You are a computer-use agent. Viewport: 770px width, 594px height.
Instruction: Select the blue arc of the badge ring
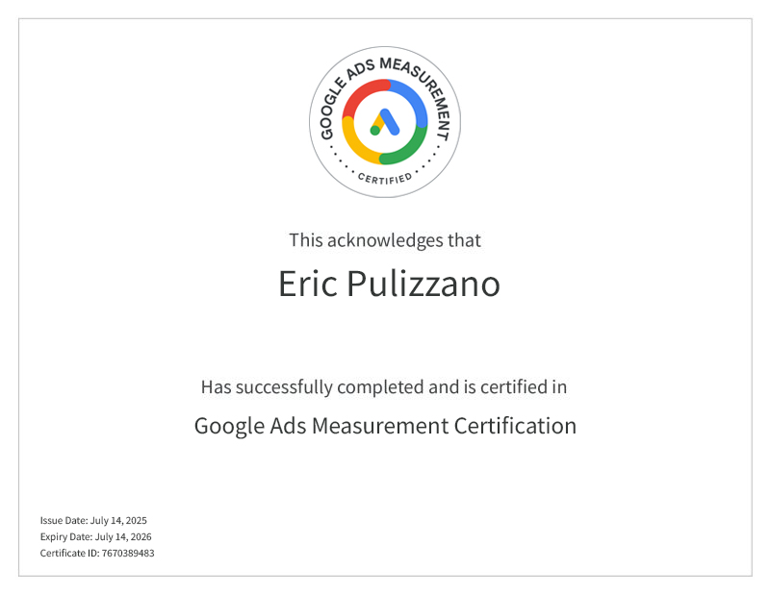414,101
